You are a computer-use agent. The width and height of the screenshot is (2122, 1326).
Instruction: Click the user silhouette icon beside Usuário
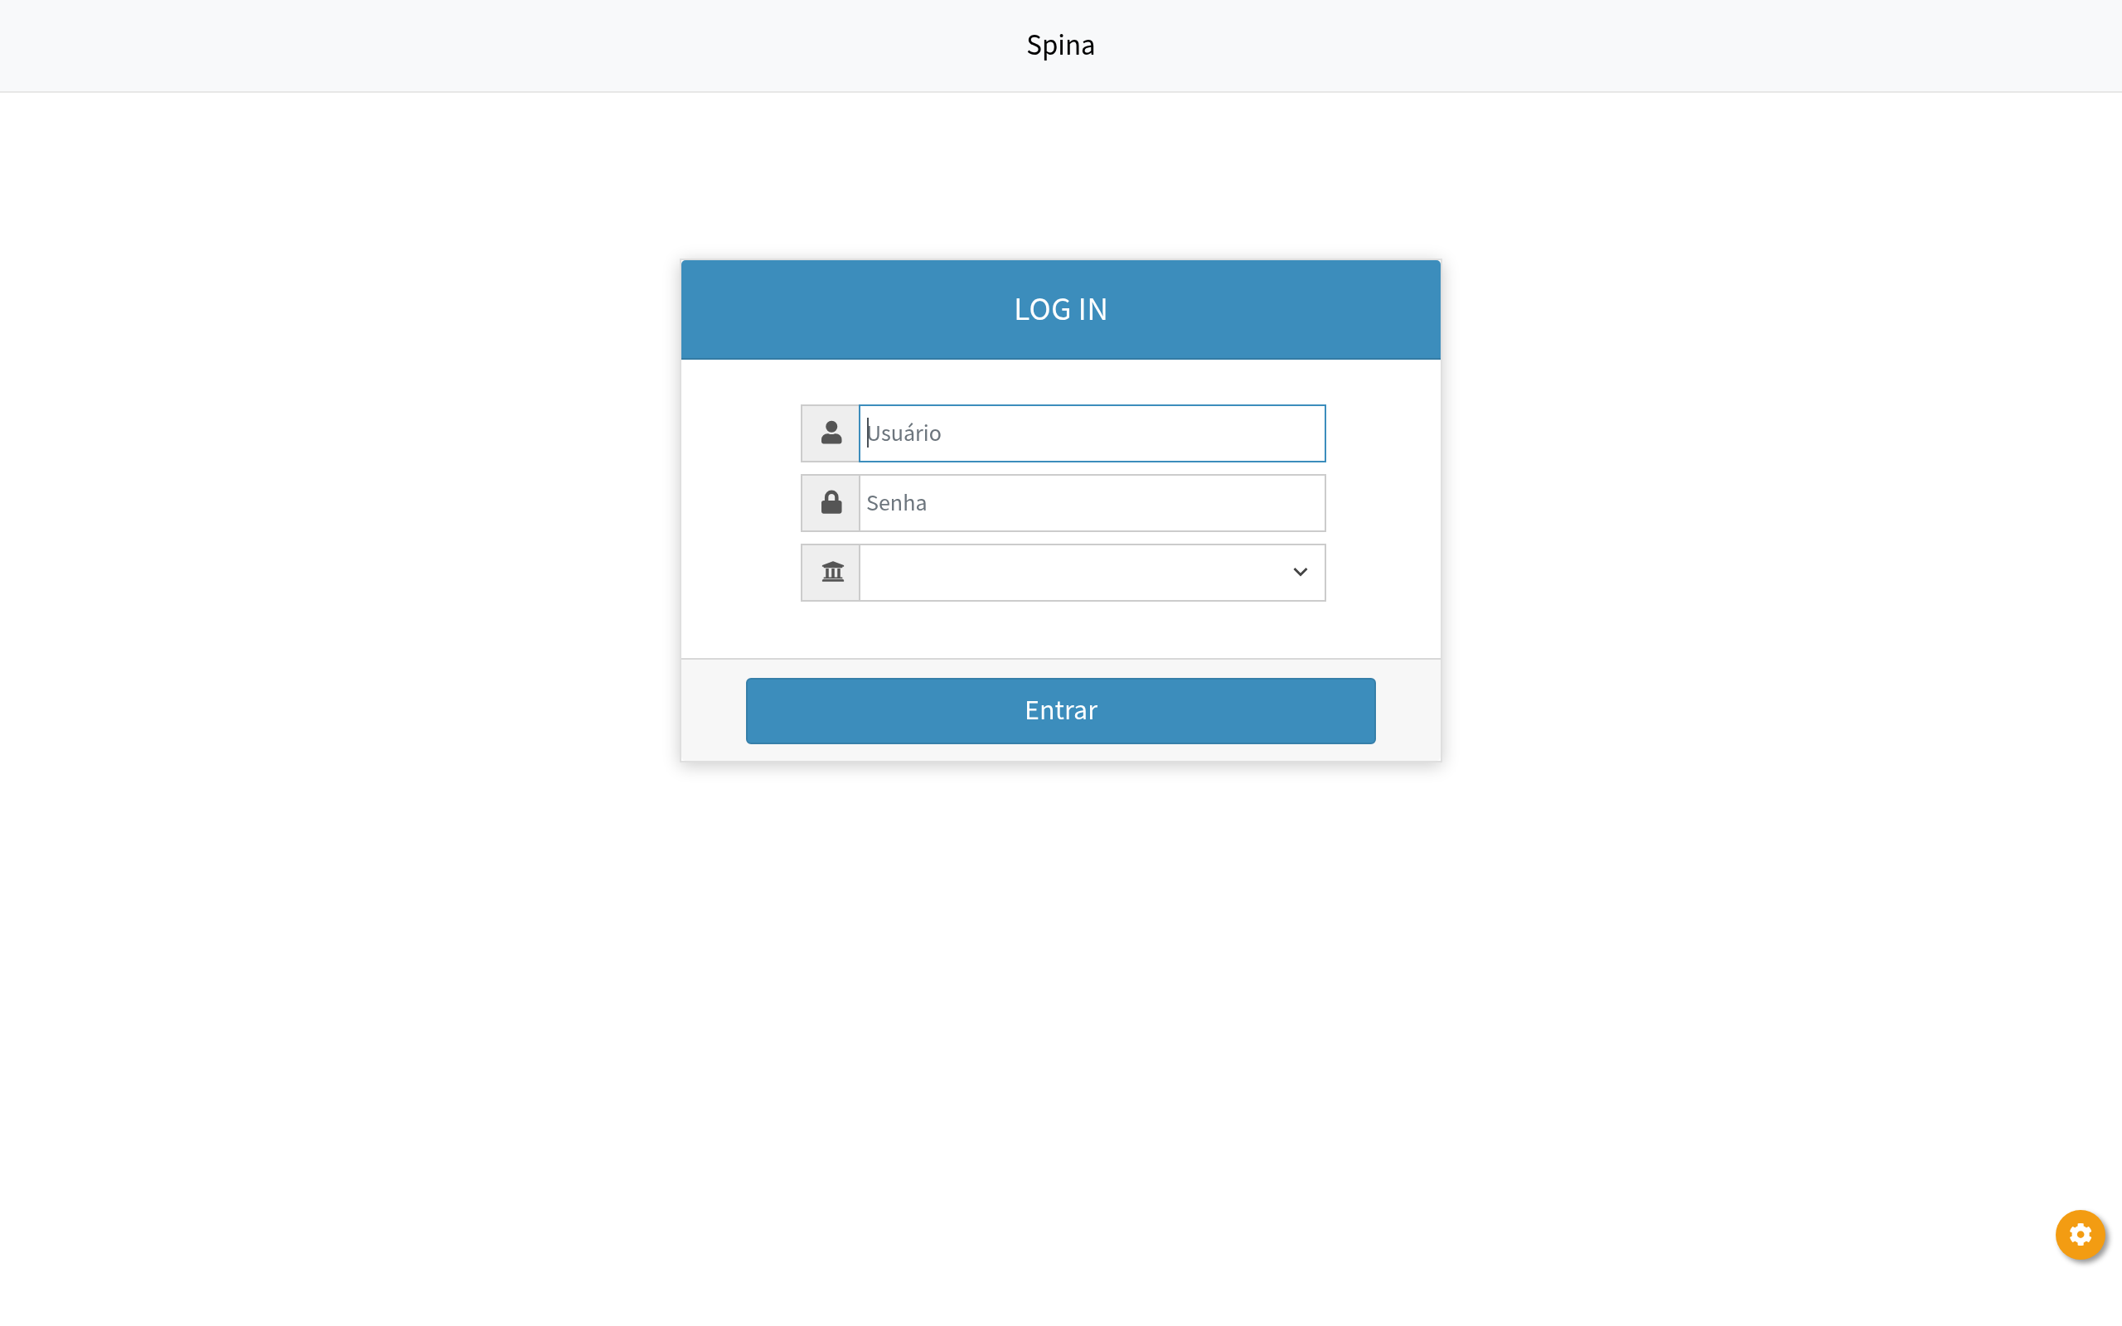(x=831, y=433)
